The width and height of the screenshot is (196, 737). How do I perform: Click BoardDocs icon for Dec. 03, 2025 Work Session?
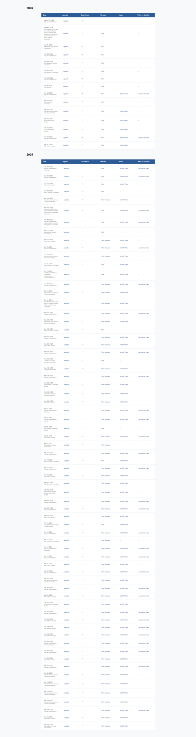(x=83, y=184)
